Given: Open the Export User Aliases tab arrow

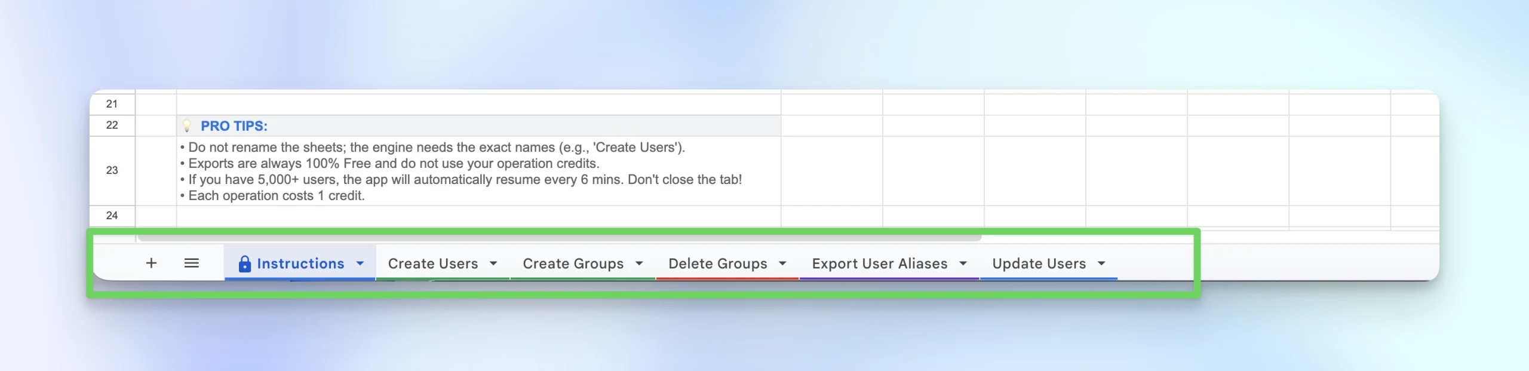Looking at the screenshot, I should [963, 263].
